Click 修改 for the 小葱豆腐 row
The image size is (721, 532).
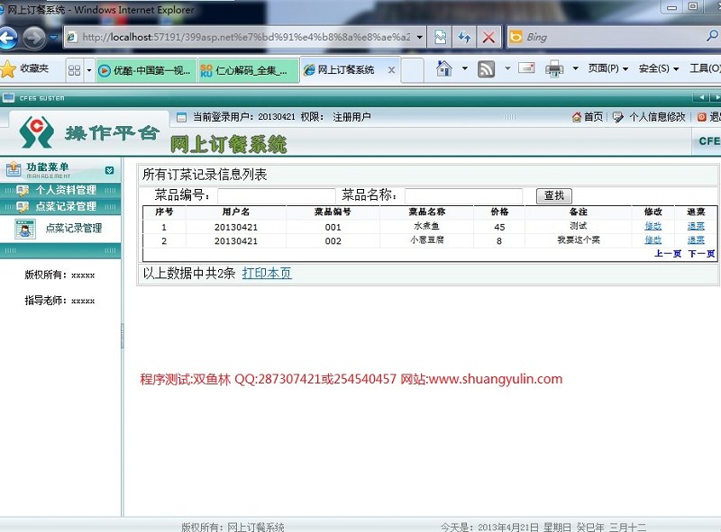coord(653,239)
